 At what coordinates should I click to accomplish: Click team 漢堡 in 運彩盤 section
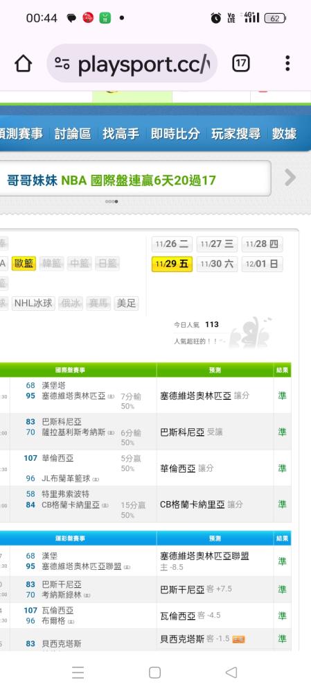[x=49, y=556]
